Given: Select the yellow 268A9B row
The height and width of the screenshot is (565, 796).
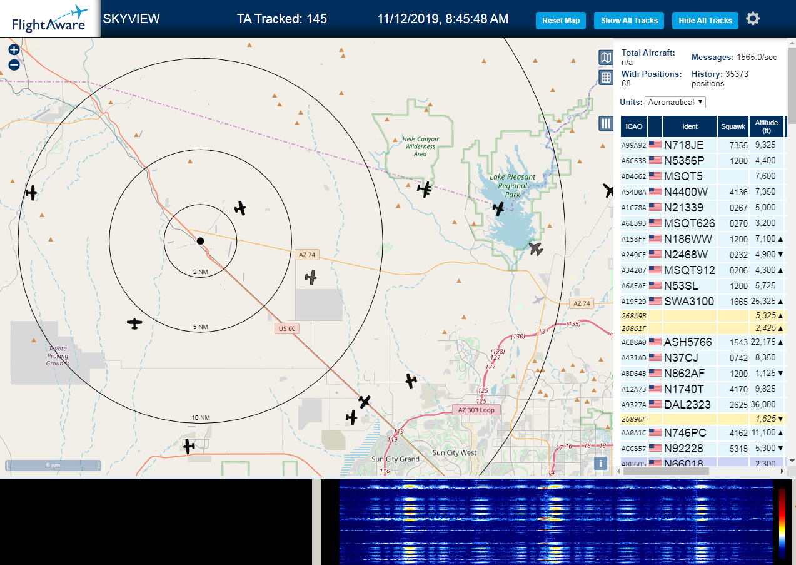Looking at the screenshot, I should pos(703,315).
